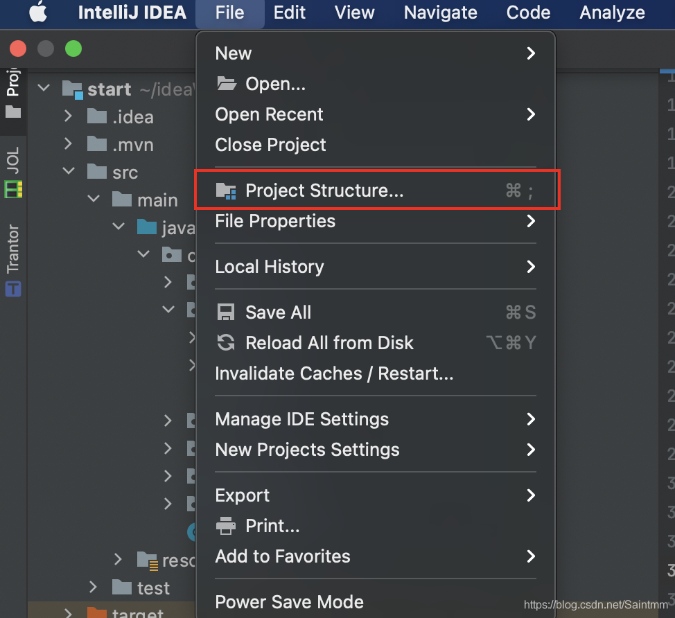Select the java source folder

pos(178,228)
